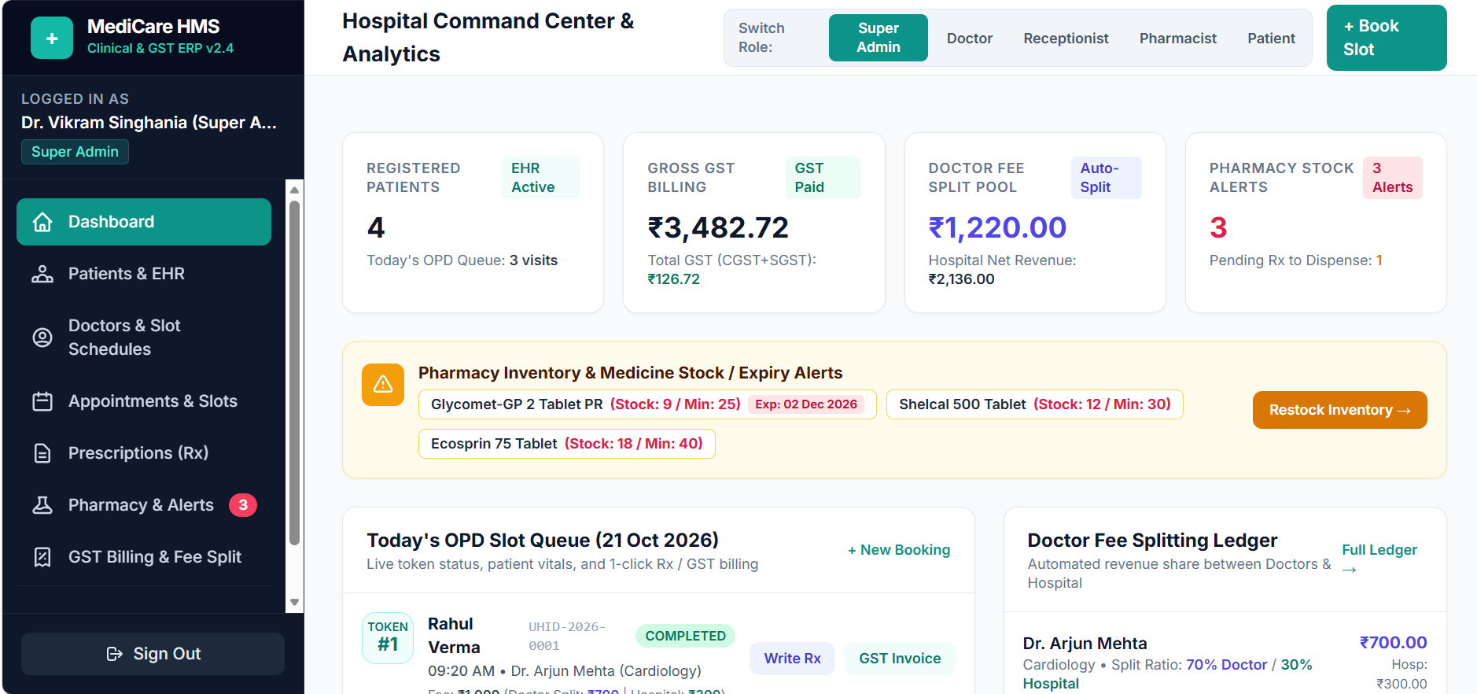Click the Pharmacy Stock Alerts card

[x=1316, y=223]
